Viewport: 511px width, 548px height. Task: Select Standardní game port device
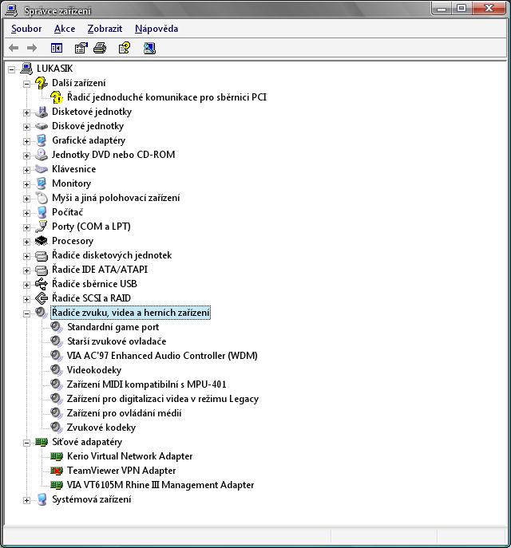pos(113,327)
